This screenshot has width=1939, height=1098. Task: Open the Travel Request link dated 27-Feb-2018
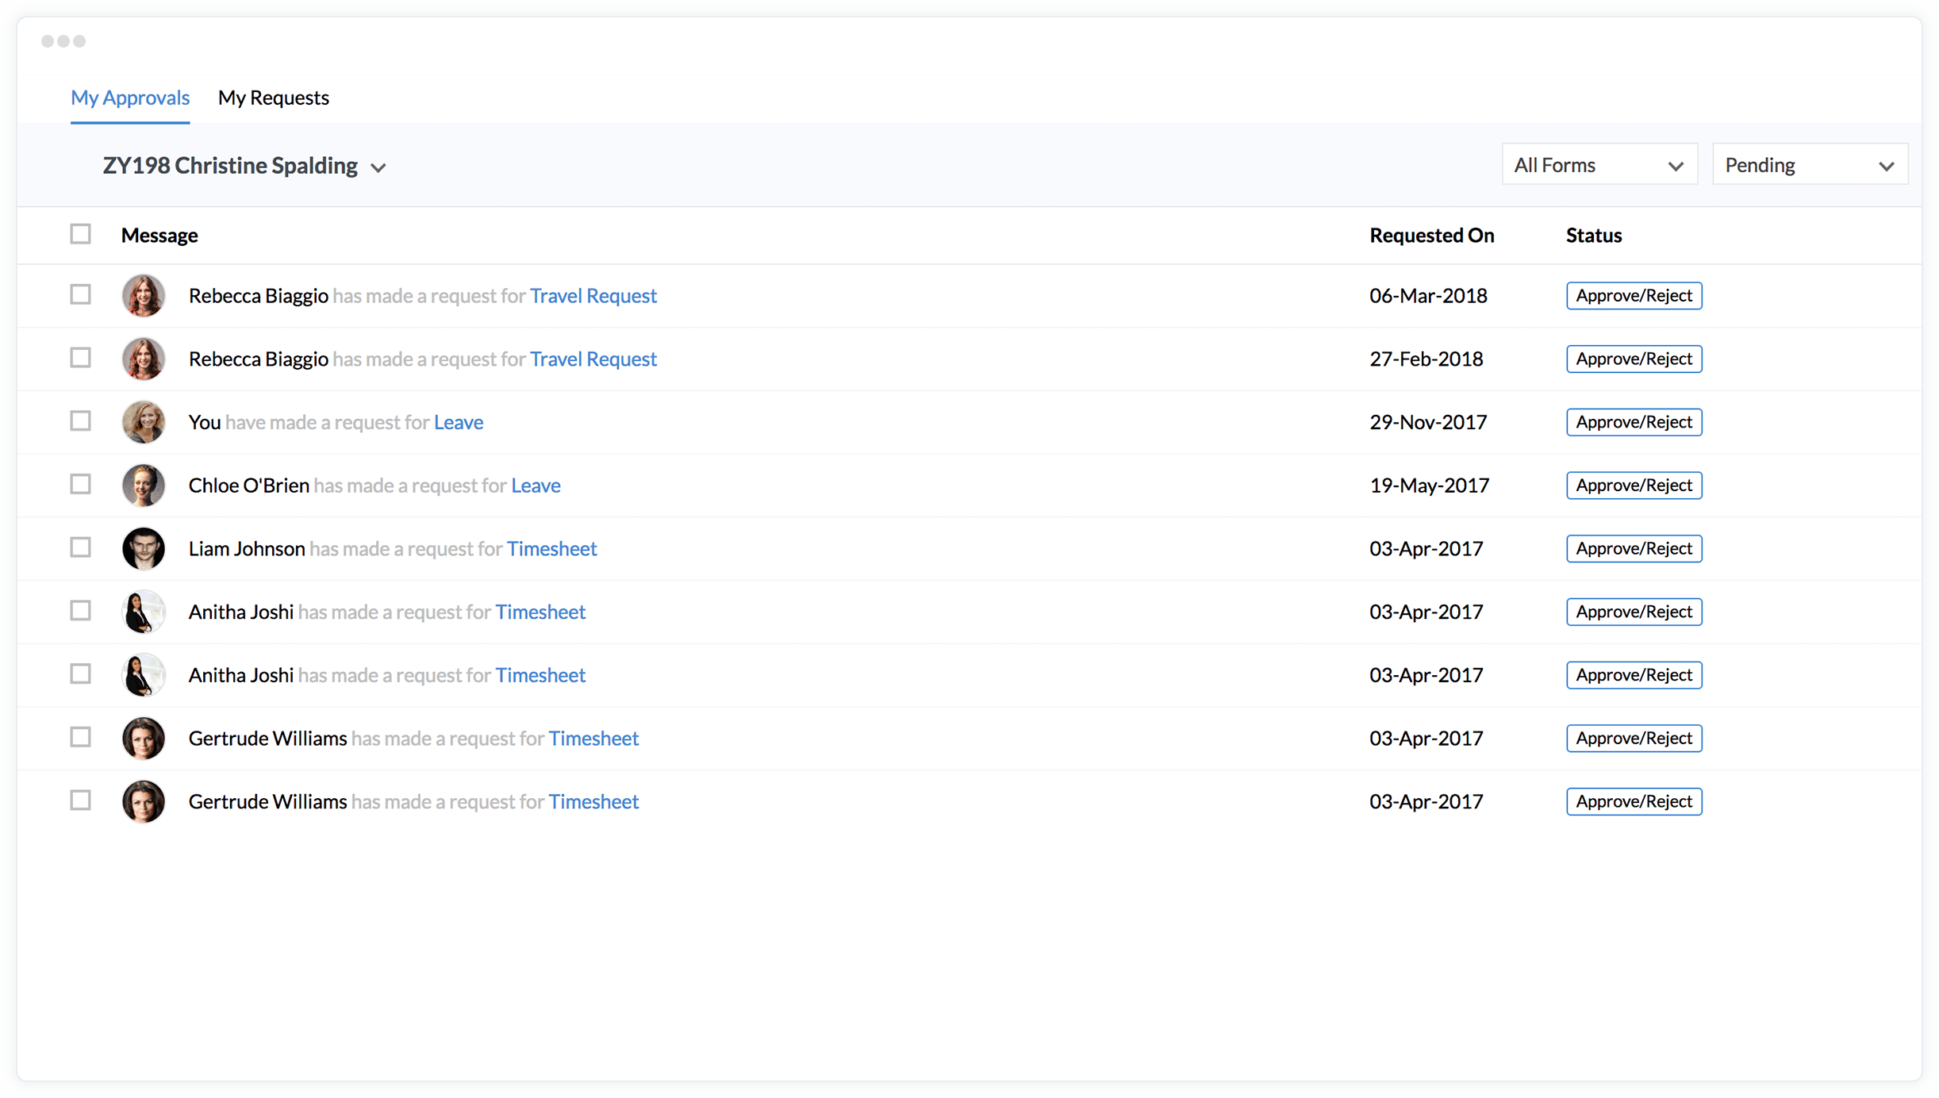pos(593,359)
